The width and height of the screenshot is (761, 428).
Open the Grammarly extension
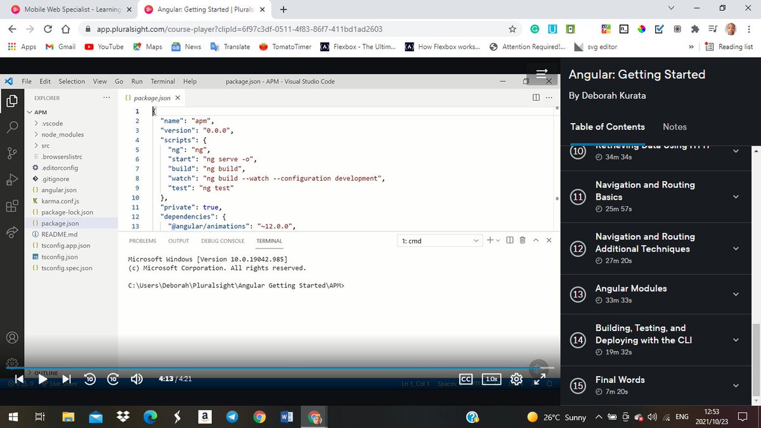(x=535, y=29)
